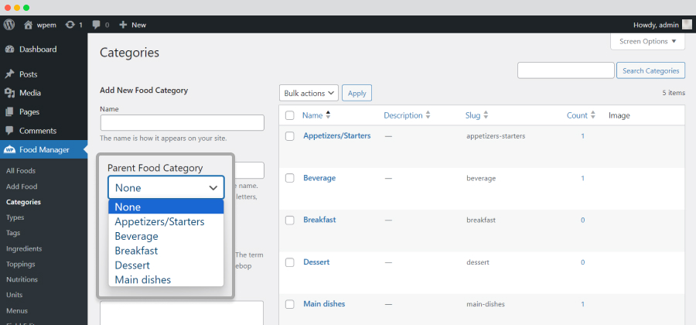
Task: Open Toppings submenu item
Action: pos(20,264)
